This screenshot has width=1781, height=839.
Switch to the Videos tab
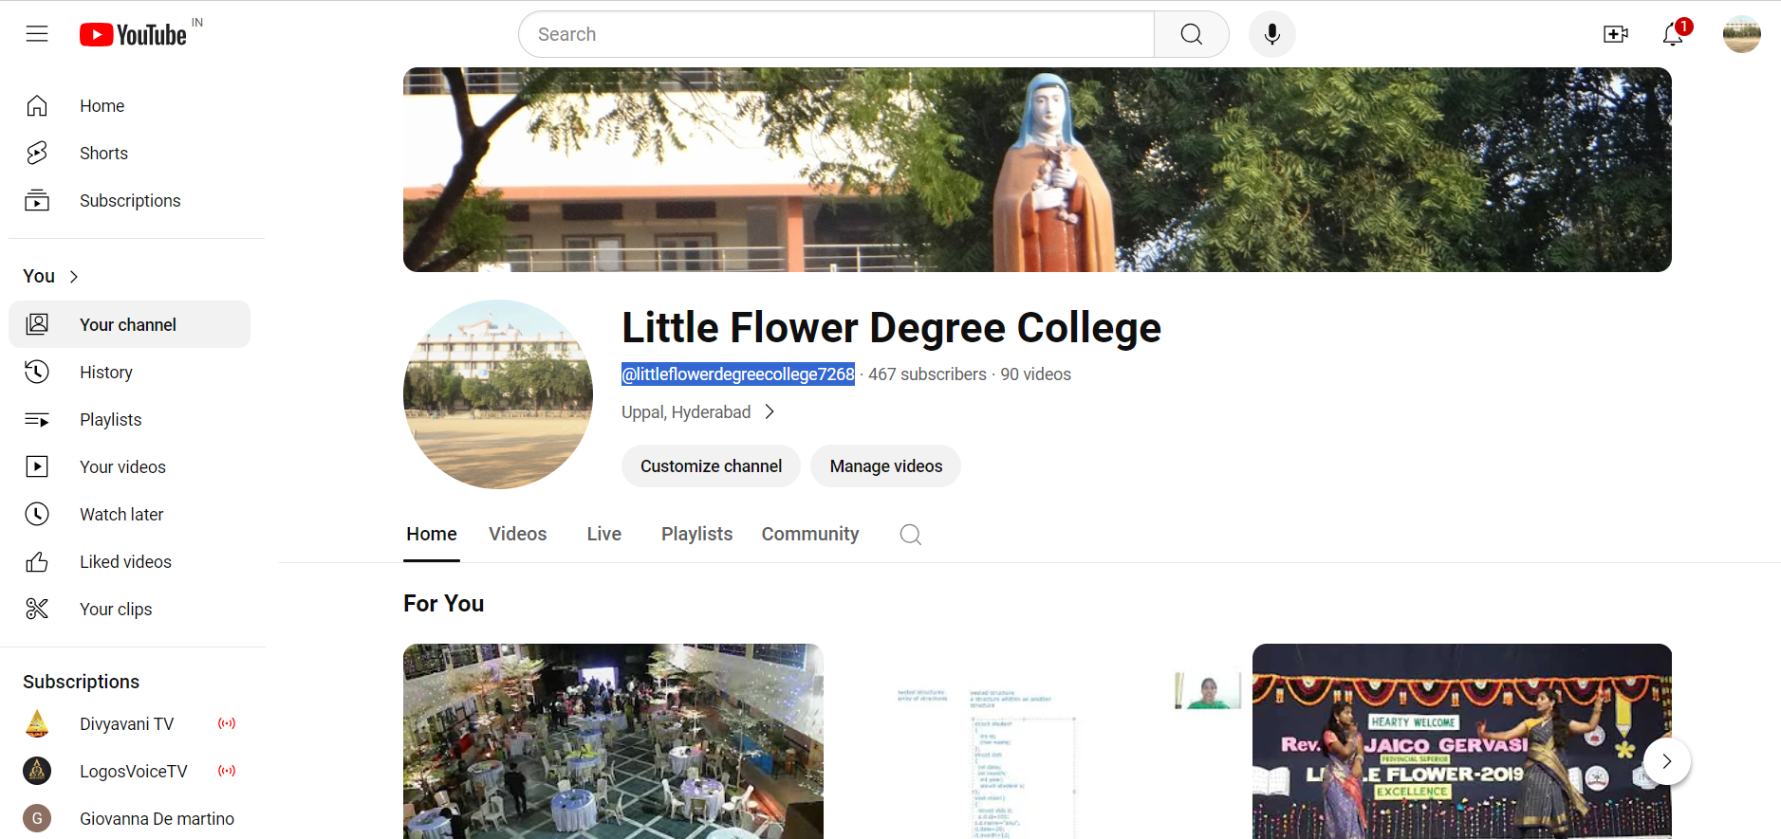coord(517,535)
